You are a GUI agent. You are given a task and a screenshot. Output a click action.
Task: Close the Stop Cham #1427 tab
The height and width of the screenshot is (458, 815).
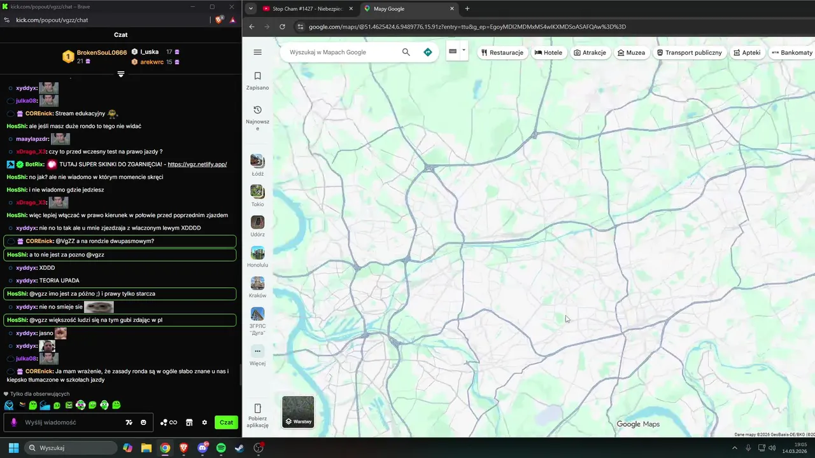351,9
